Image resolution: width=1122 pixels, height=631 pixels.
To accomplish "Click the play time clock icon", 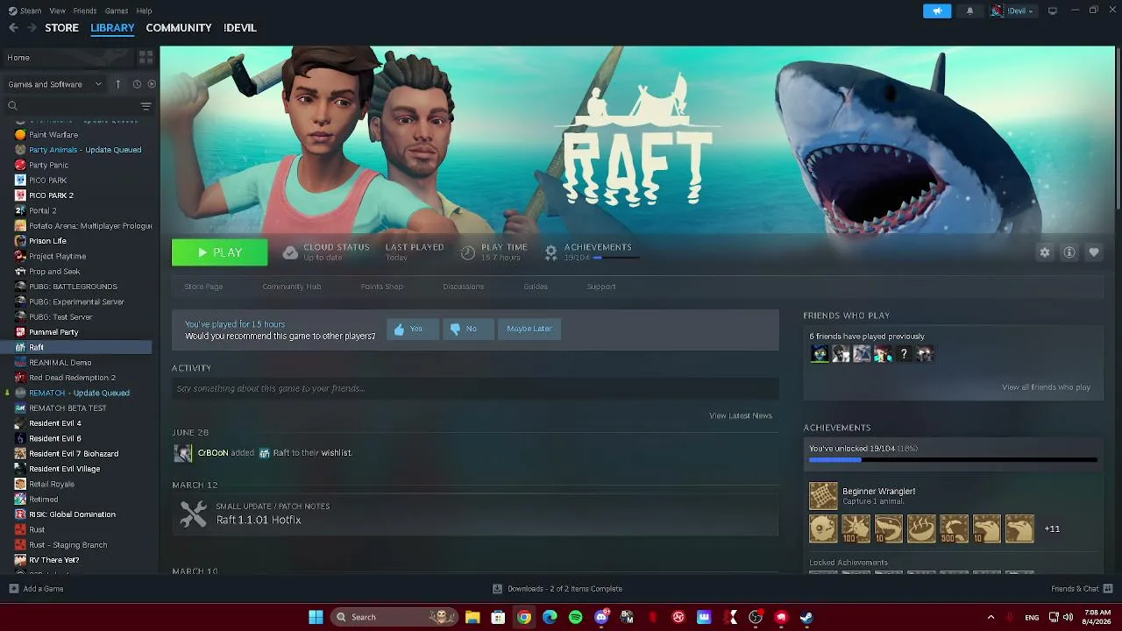I will point(468,252).
